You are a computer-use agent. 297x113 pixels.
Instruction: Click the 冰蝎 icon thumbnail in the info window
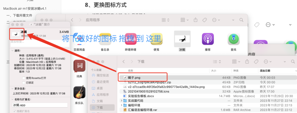pyautogui.click(x=16, y=34)
